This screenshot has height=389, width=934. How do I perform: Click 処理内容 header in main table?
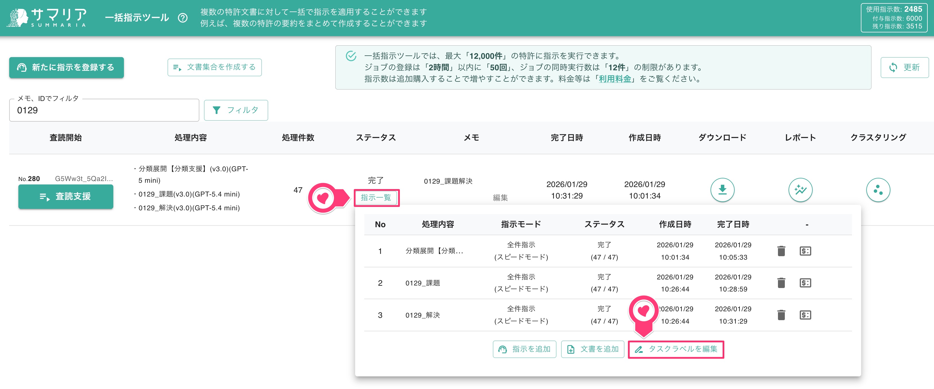pyautogui.click(x=191, y=138)
